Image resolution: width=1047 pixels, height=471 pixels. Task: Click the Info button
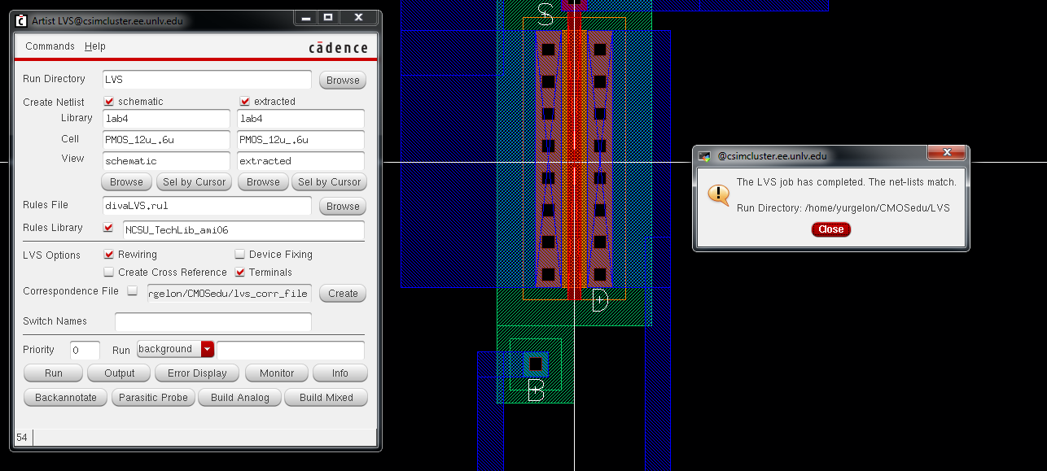pos(340,373)
